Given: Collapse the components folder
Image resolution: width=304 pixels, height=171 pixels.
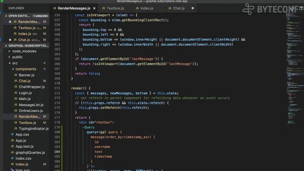Looking at the screenshot, I should [x=13, y=69].
